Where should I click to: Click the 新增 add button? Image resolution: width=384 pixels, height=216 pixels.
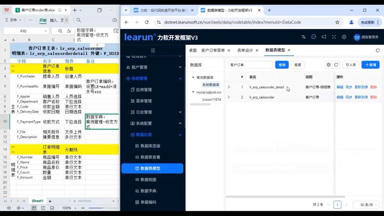point(371,65)
